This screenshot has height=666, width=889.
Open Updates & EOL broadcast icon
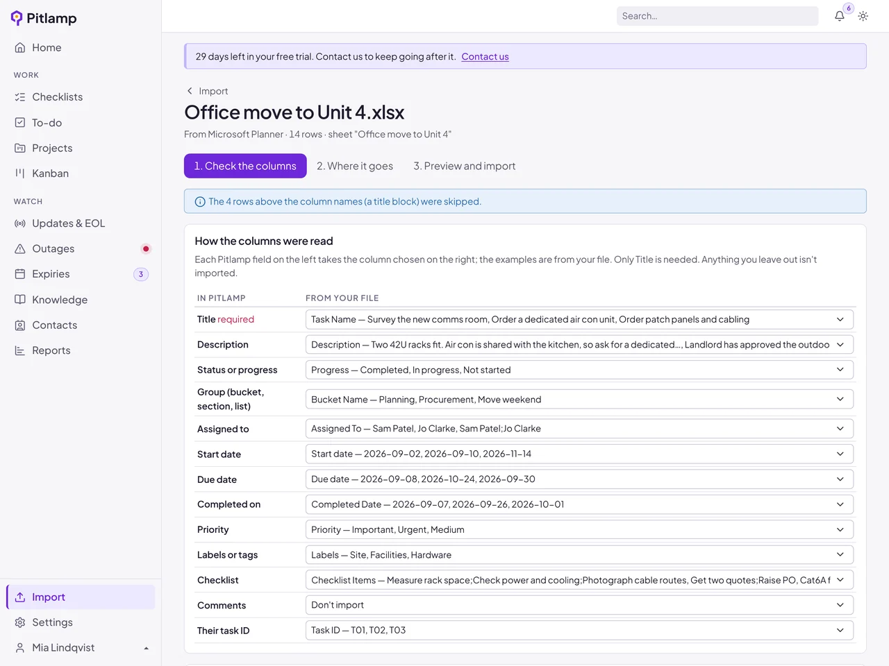coord(20,223)
